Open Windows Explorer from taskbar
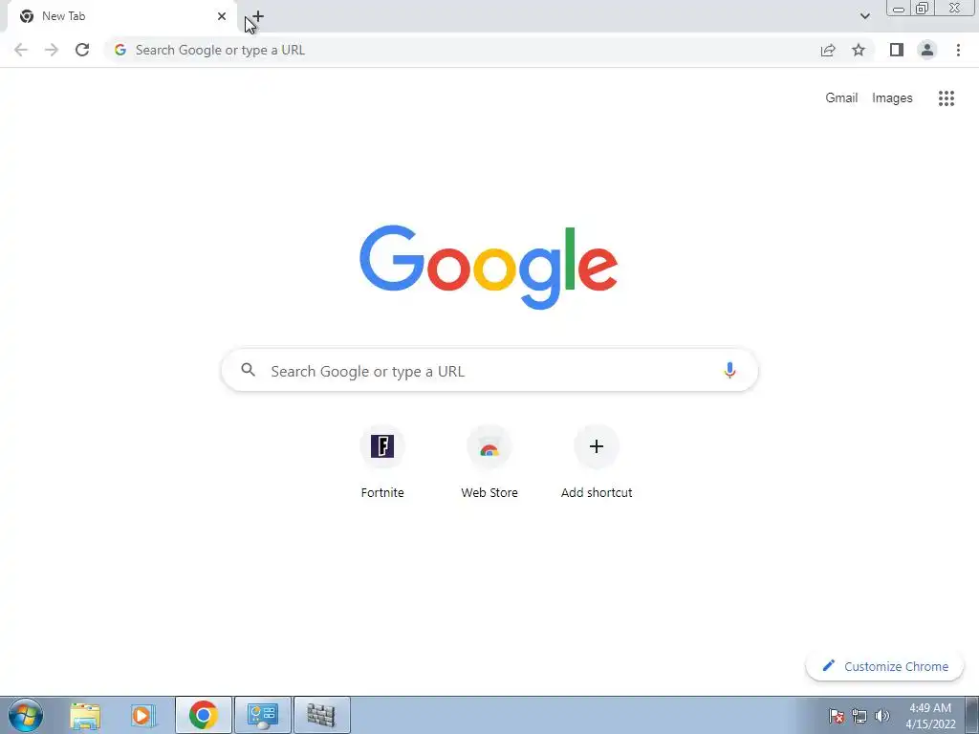 (85, 715)
